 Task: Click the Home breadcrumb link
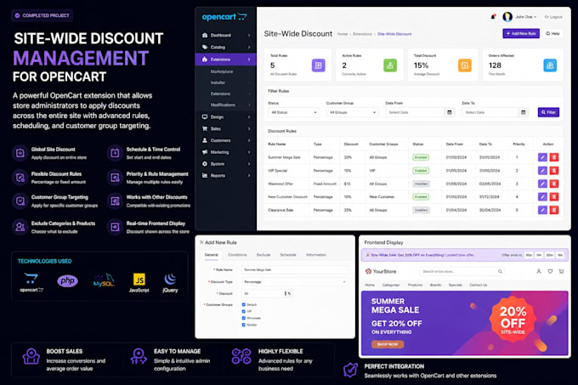point(343,34)
